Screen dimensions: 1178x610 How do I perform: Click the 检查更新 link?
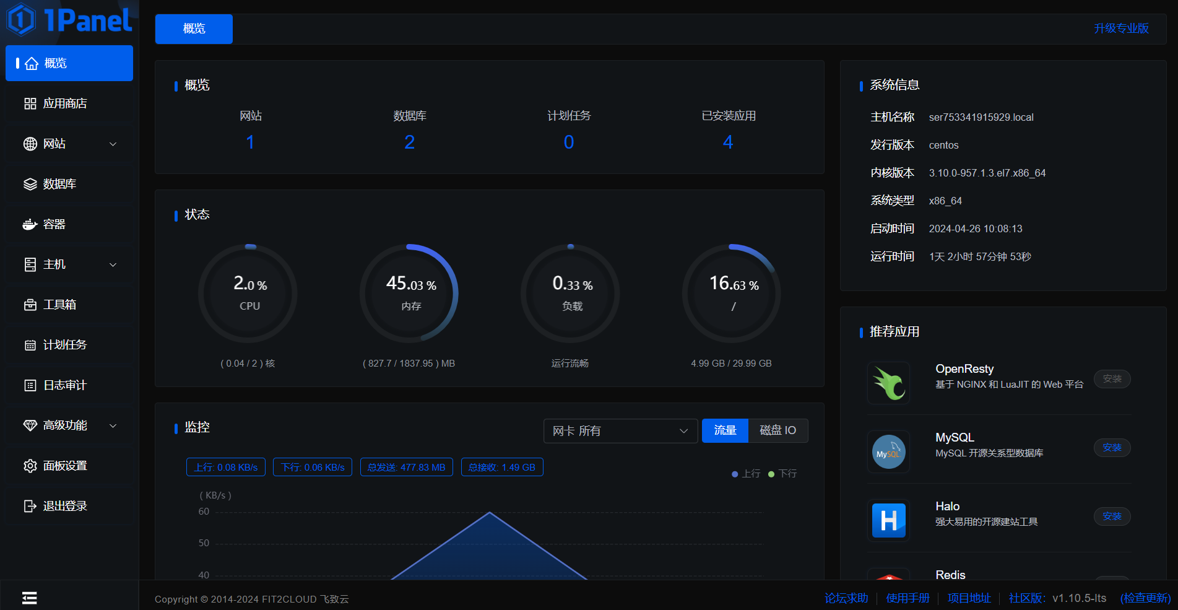click(x=1146, y=598)
